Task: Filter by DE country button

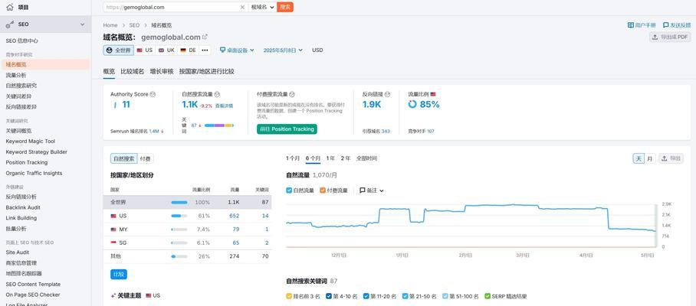Action: (x=189, y=50)
